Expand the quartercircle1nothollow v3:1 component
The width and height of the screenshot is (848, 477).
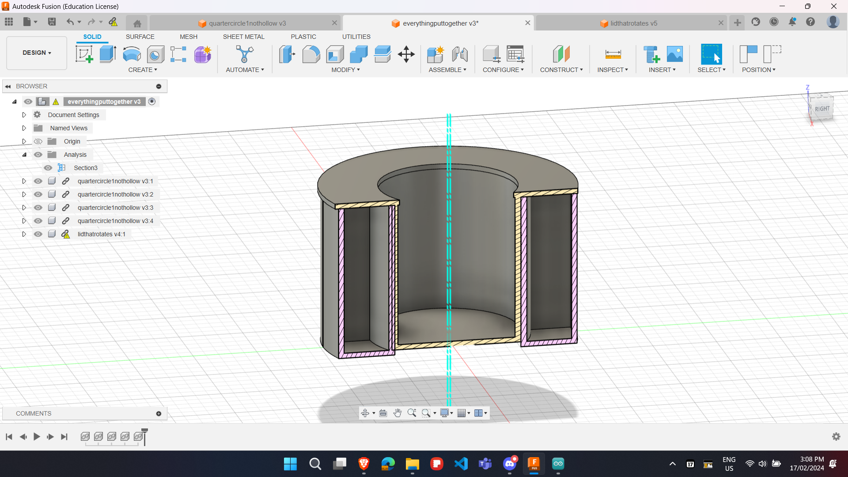pyautogui.click(x=24, y=181)
